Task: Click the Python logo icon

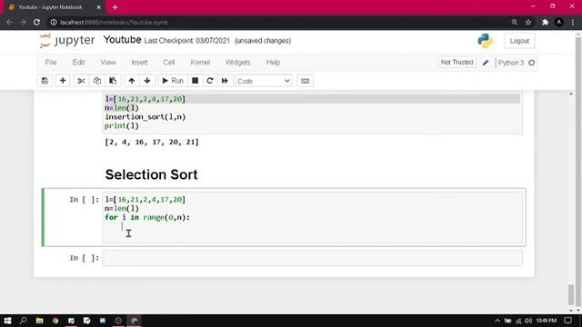Action: coord(485,41)
